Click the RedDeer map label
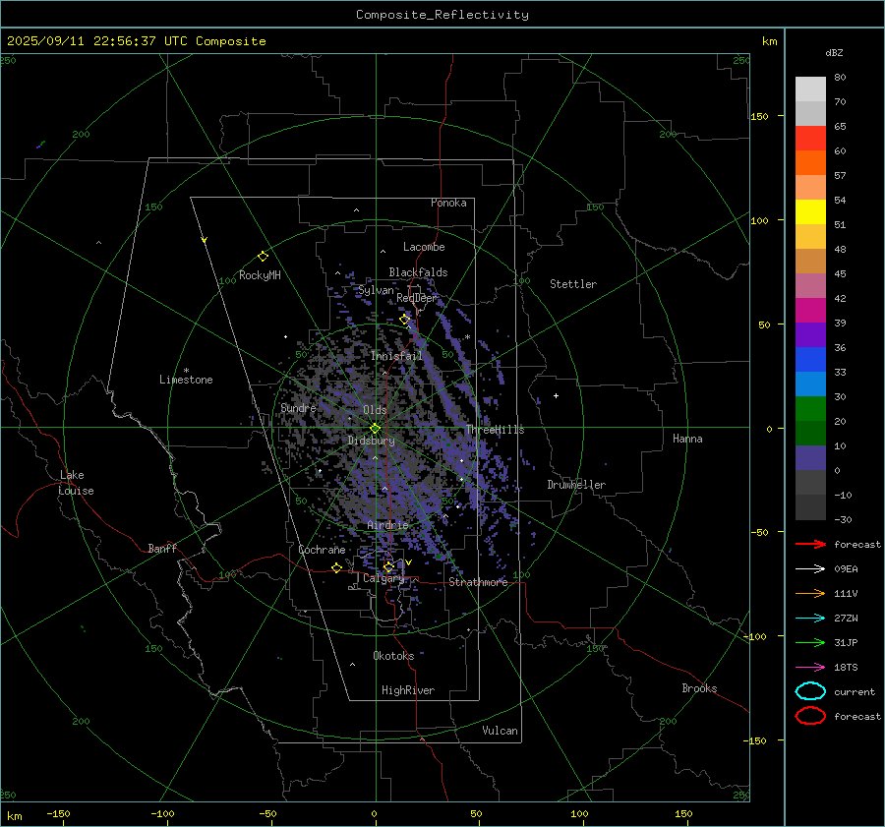The width and height of the screenshot is (885, 827). (417, 298)
